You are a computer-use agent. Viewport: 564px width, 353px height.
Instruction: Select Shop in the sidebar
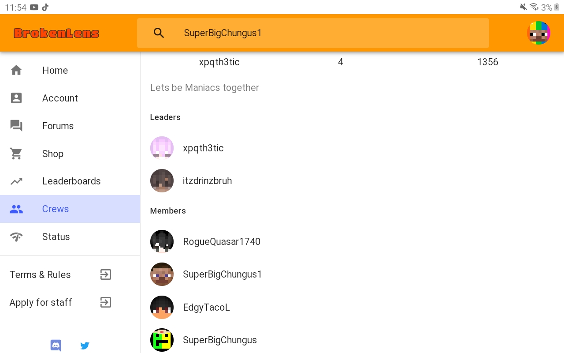(x=70, y=154)
